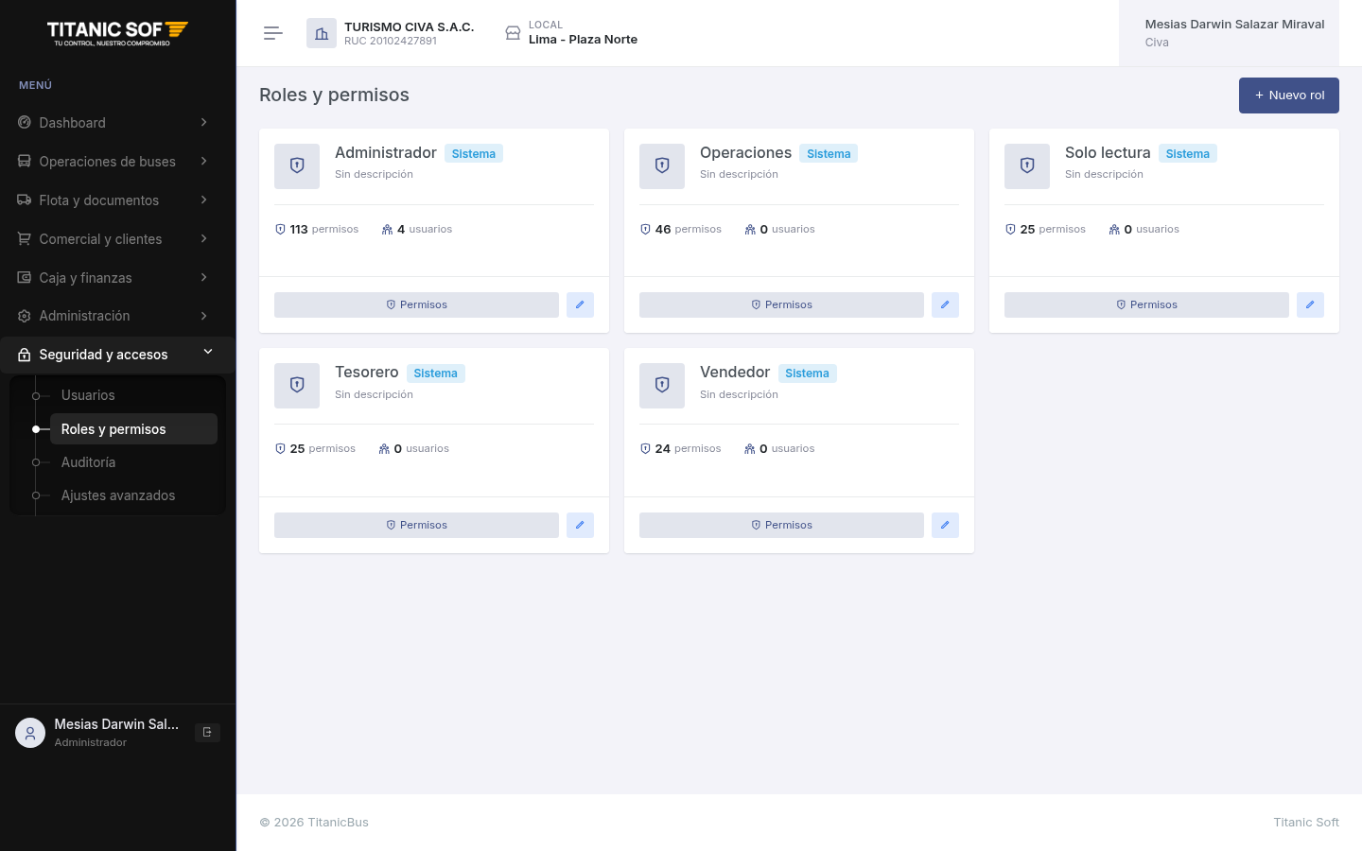
Task: Open the Mesias Darwin Salazar Miraval user menu
Action: tap(1229, 33)
